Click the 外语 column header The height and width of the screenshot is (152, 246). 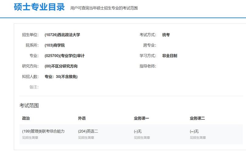tap(82, 118)
